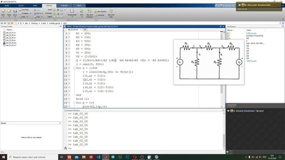Select lab_02_05.asv in Current Folder

coord(11,43)
